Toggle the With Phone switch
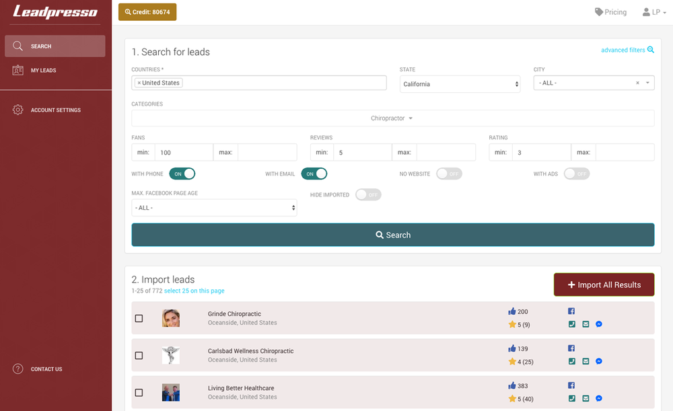Screen dimensions: 673x411 (182, 174)
